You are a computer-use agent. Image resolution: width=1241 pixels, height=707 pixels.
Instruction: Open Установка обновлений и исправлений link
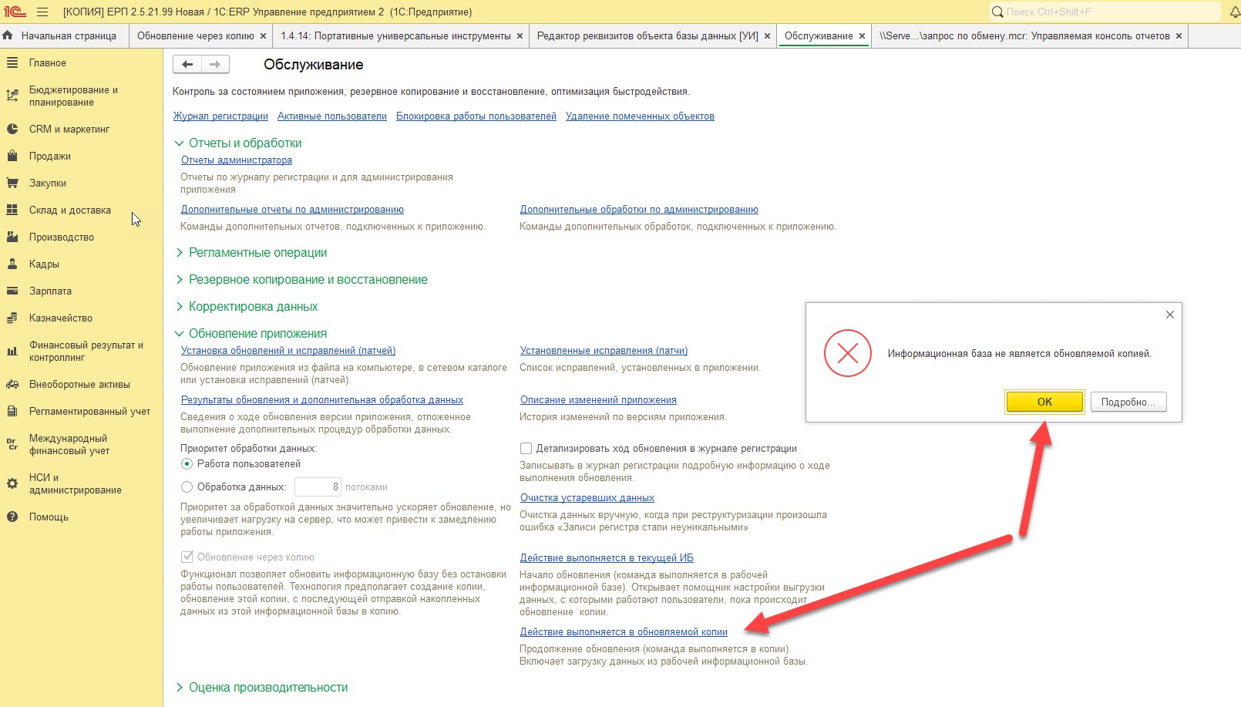click(288, 350)
